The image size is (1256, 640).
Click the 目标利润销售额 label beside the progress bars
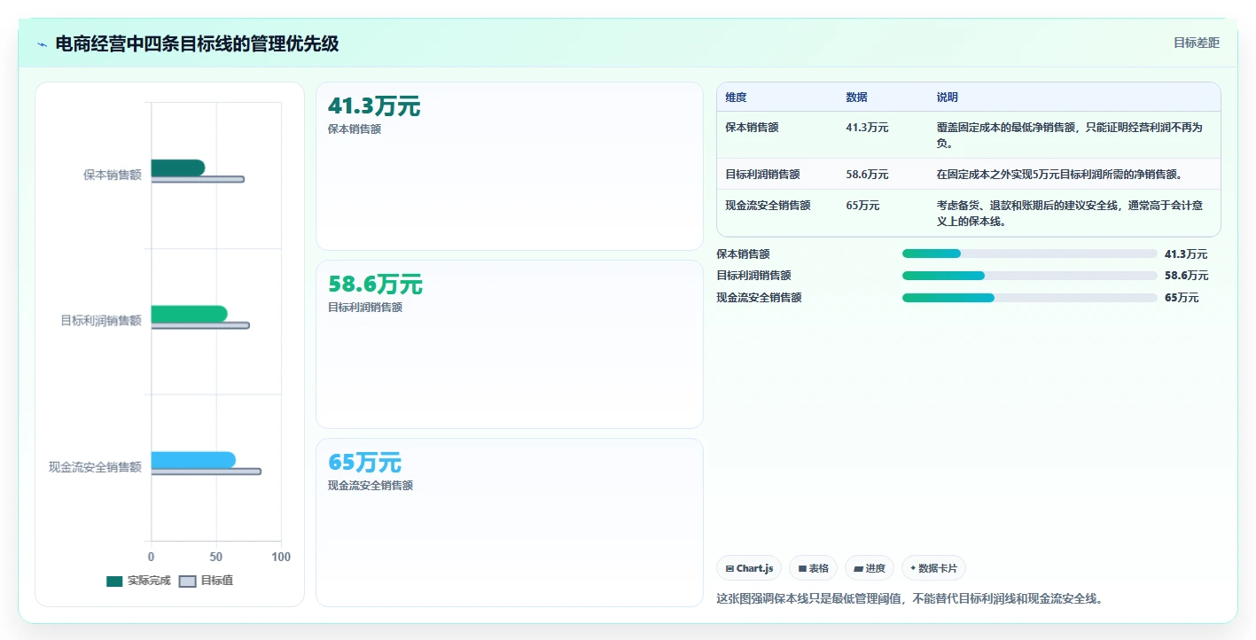pos(753,276)
